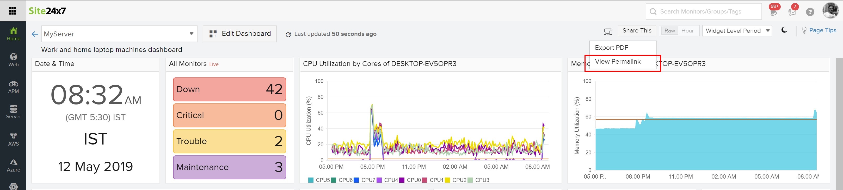Viewport: 843px width, 190px height.
Task: Go to Home in the sidebar
Action: [x=13, y=34]
